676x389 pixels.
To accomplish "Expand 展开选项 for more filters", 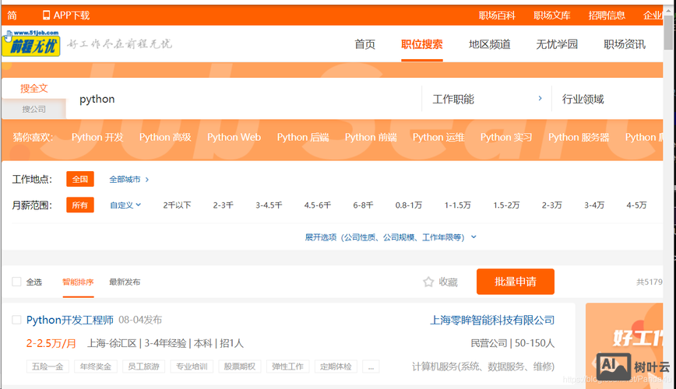I will [x=391, y=237].
